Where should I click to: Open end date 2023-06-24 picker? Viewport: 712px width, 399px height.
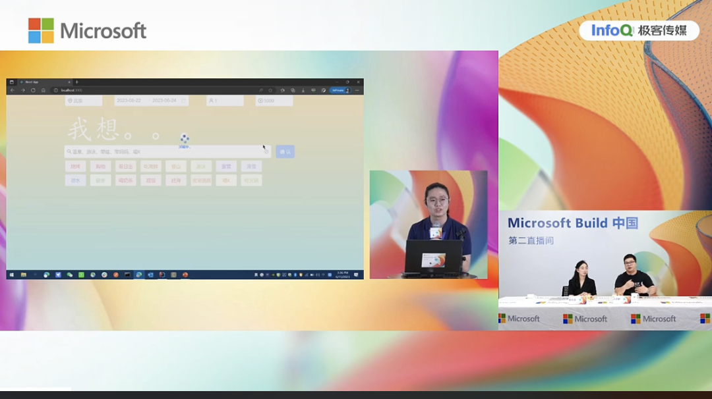pos(164,101)
